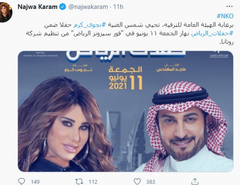This screenshot has width=240, height=185.
Task: Click the General Entertainment Authority logo on poster
Action: pos(219,54)
